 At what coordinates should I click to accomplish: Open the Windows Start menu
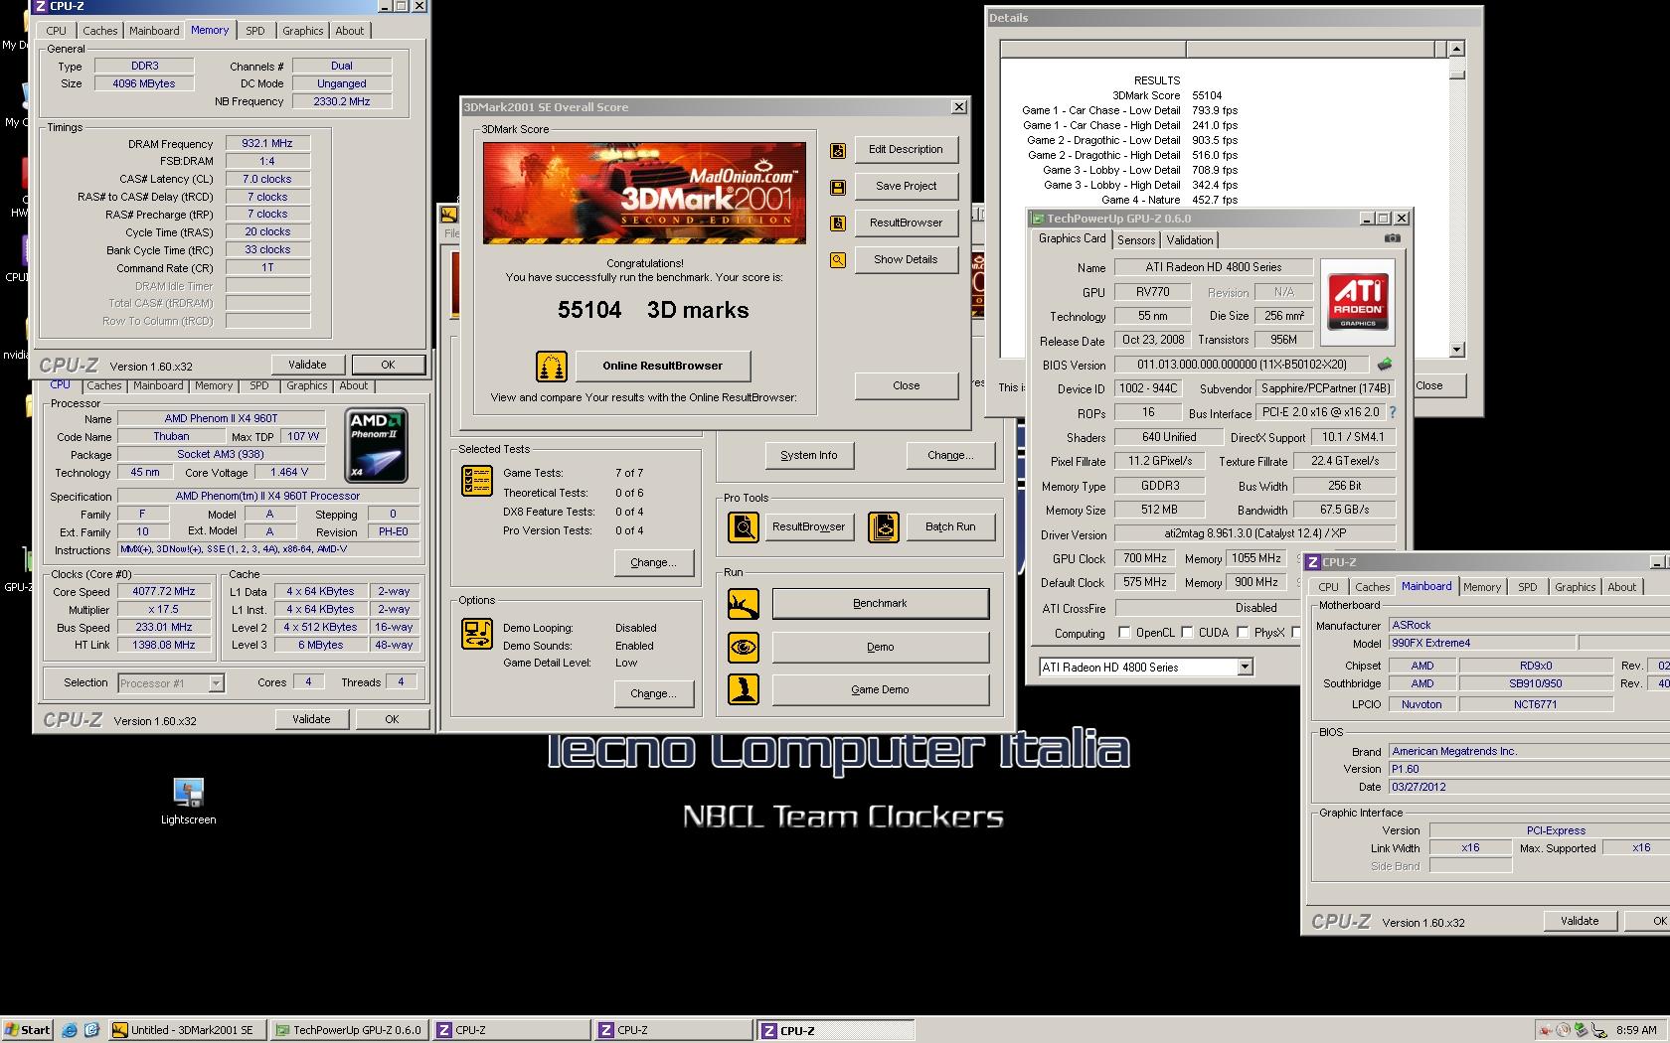[x=28, y=1030]
